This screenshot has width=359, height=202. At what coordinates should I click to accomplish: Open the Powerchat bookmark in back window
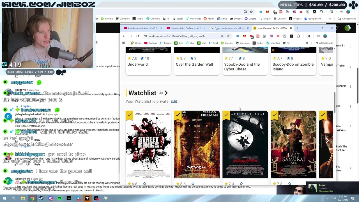[x=193, y=19]
